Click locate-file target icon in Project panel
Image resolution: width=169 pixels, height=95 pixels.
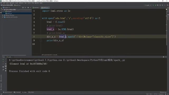pyautogui.click(x=23, y=8)
